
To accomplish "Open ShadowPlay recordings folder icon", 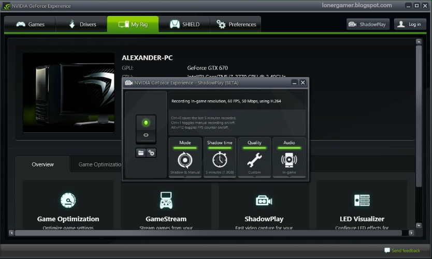I will pyautogui.click(x=141, y=153).
